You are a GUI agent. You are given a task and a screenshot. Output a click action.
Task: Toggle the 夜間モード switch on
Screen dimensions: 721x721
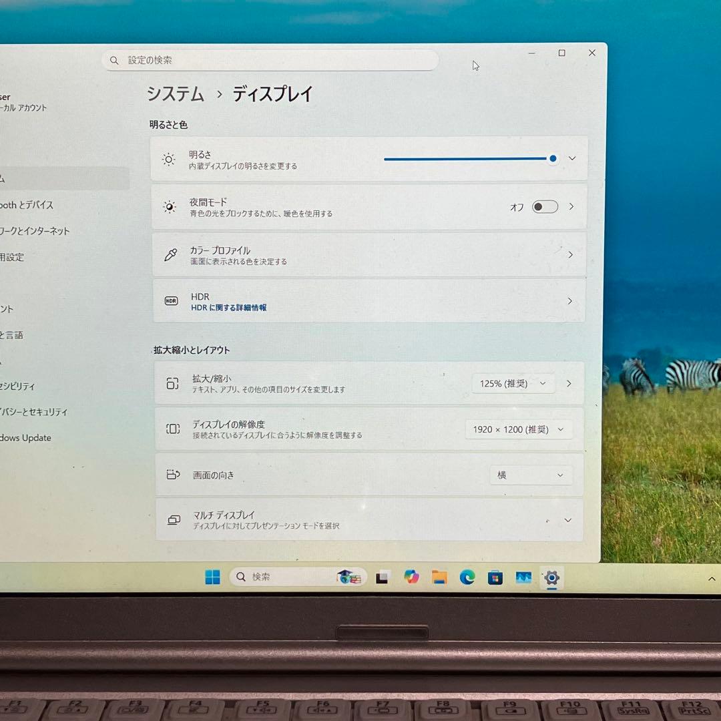(545, 207)
